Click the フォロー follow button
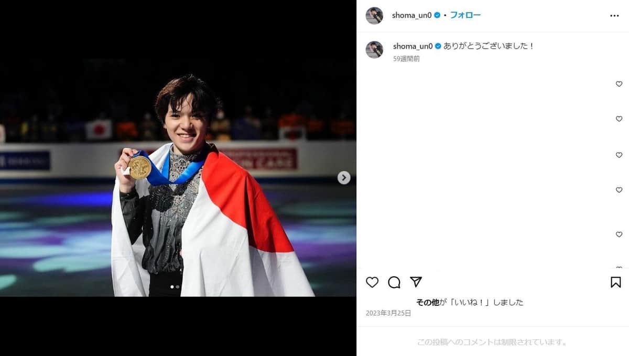The image size is (629, 356). [465, 15]
